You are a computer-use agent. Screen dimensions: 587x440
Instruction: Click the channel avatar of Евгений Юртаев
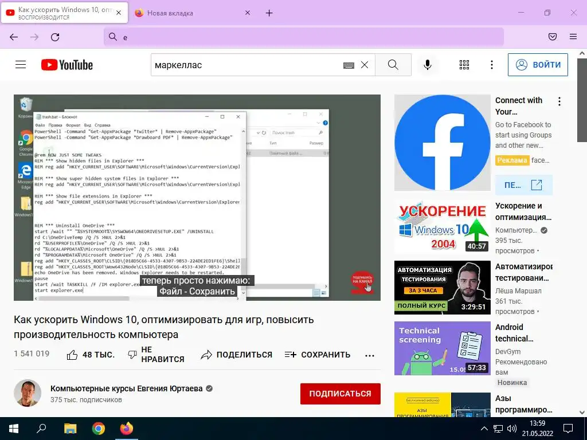tap(28, 393)
